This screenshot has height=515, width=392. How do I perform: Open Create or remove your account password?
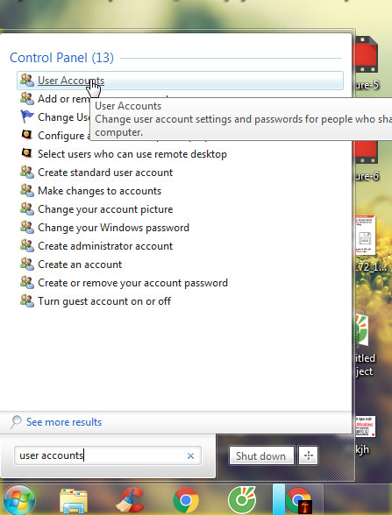[x=132, y=283]
